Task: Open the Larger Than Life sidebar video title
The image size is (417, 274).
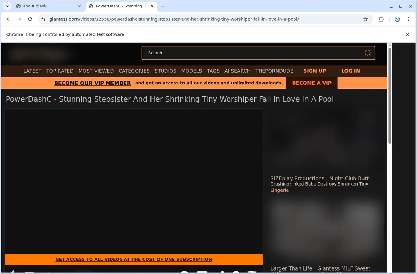Action: point(320,269)
